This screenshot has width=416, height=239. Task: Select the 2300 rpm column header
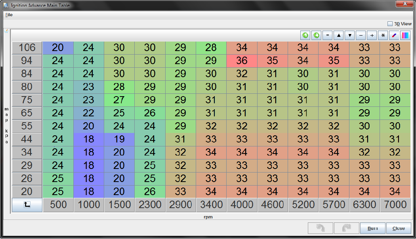[150, 205]
